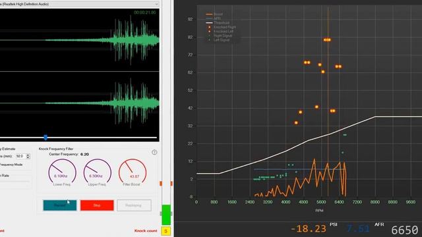
Task: Adjust the Filter Boost knob
Action: click(133, 172)
